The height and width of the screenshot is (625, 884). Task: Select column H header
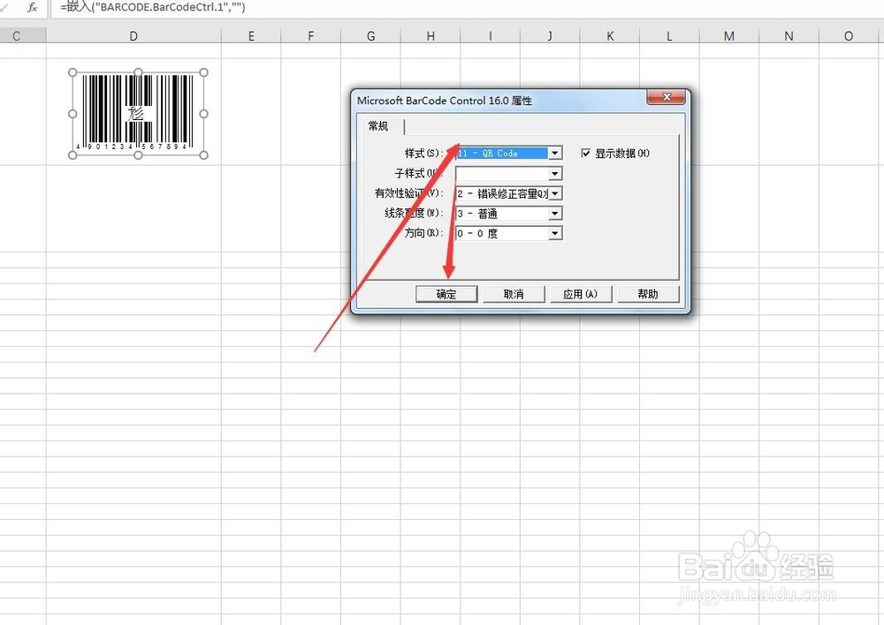431,36
